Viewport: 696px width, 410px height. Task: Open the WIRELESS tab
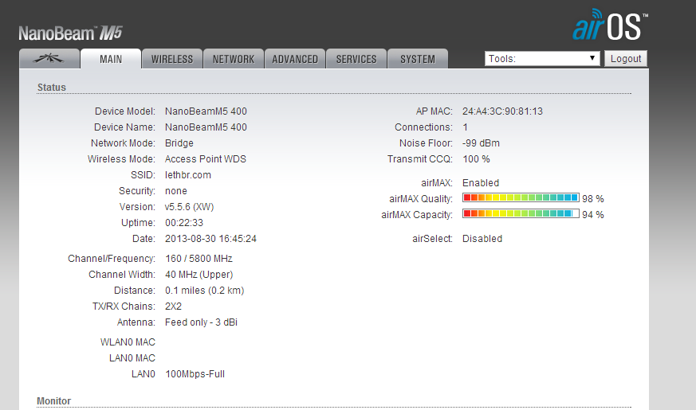coord(172,59)
